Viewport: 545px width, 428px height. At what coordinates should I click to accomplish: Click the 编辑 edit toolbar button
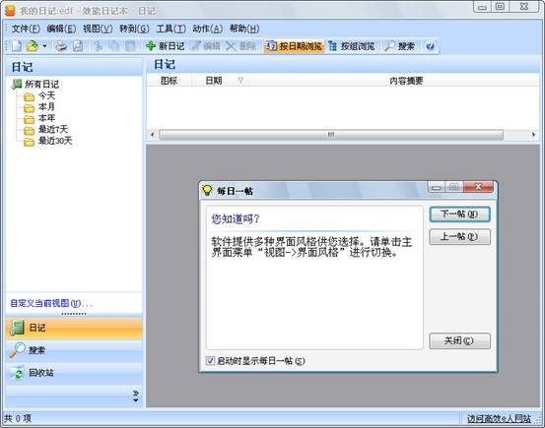tap(206, 46)
